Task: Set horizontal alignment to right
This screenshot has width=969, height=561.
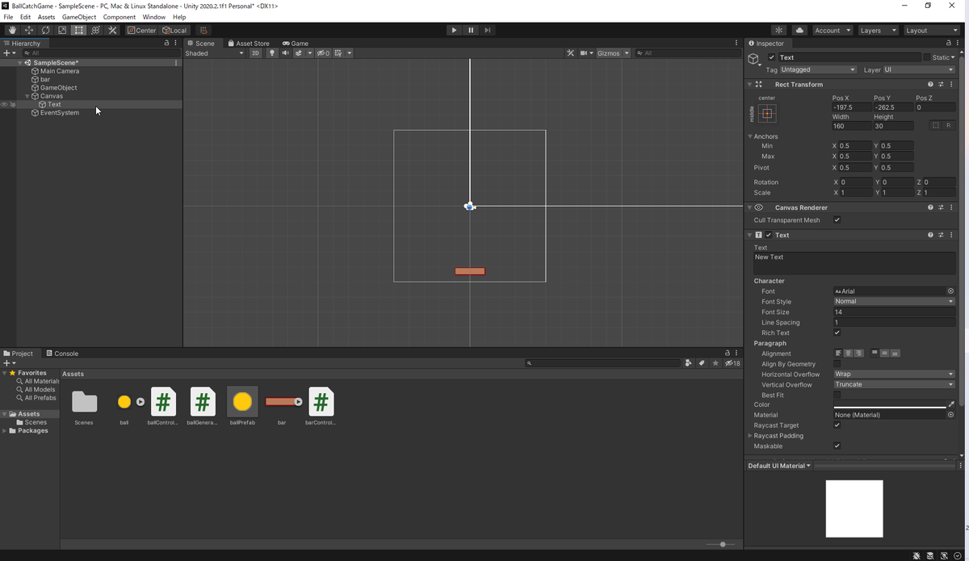Action: [x=858, y=354]
